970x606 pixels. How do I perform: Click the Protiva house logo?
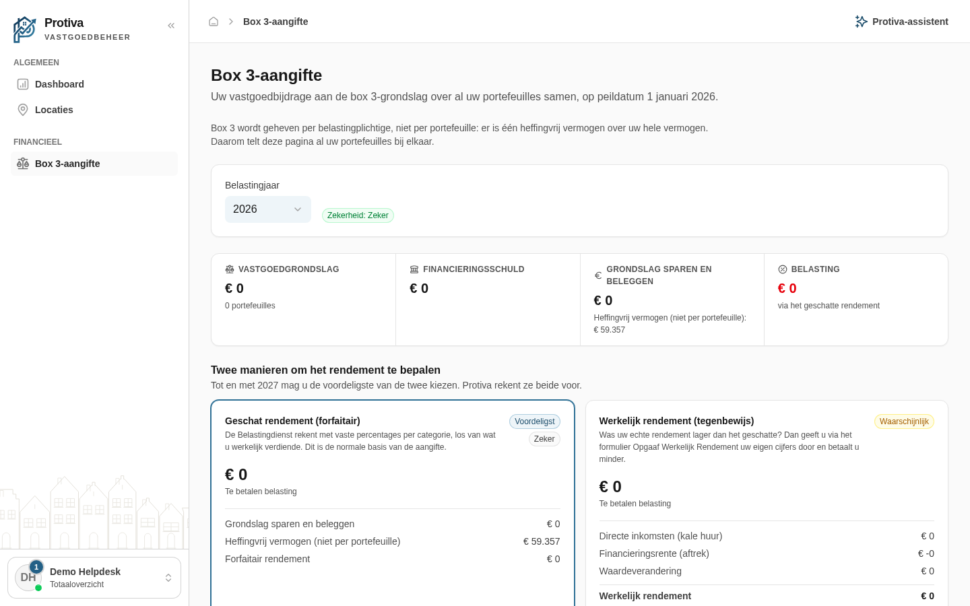[24, 30]
